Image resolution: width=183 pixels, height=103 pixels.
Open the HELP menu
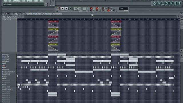(x=41, y=1)
